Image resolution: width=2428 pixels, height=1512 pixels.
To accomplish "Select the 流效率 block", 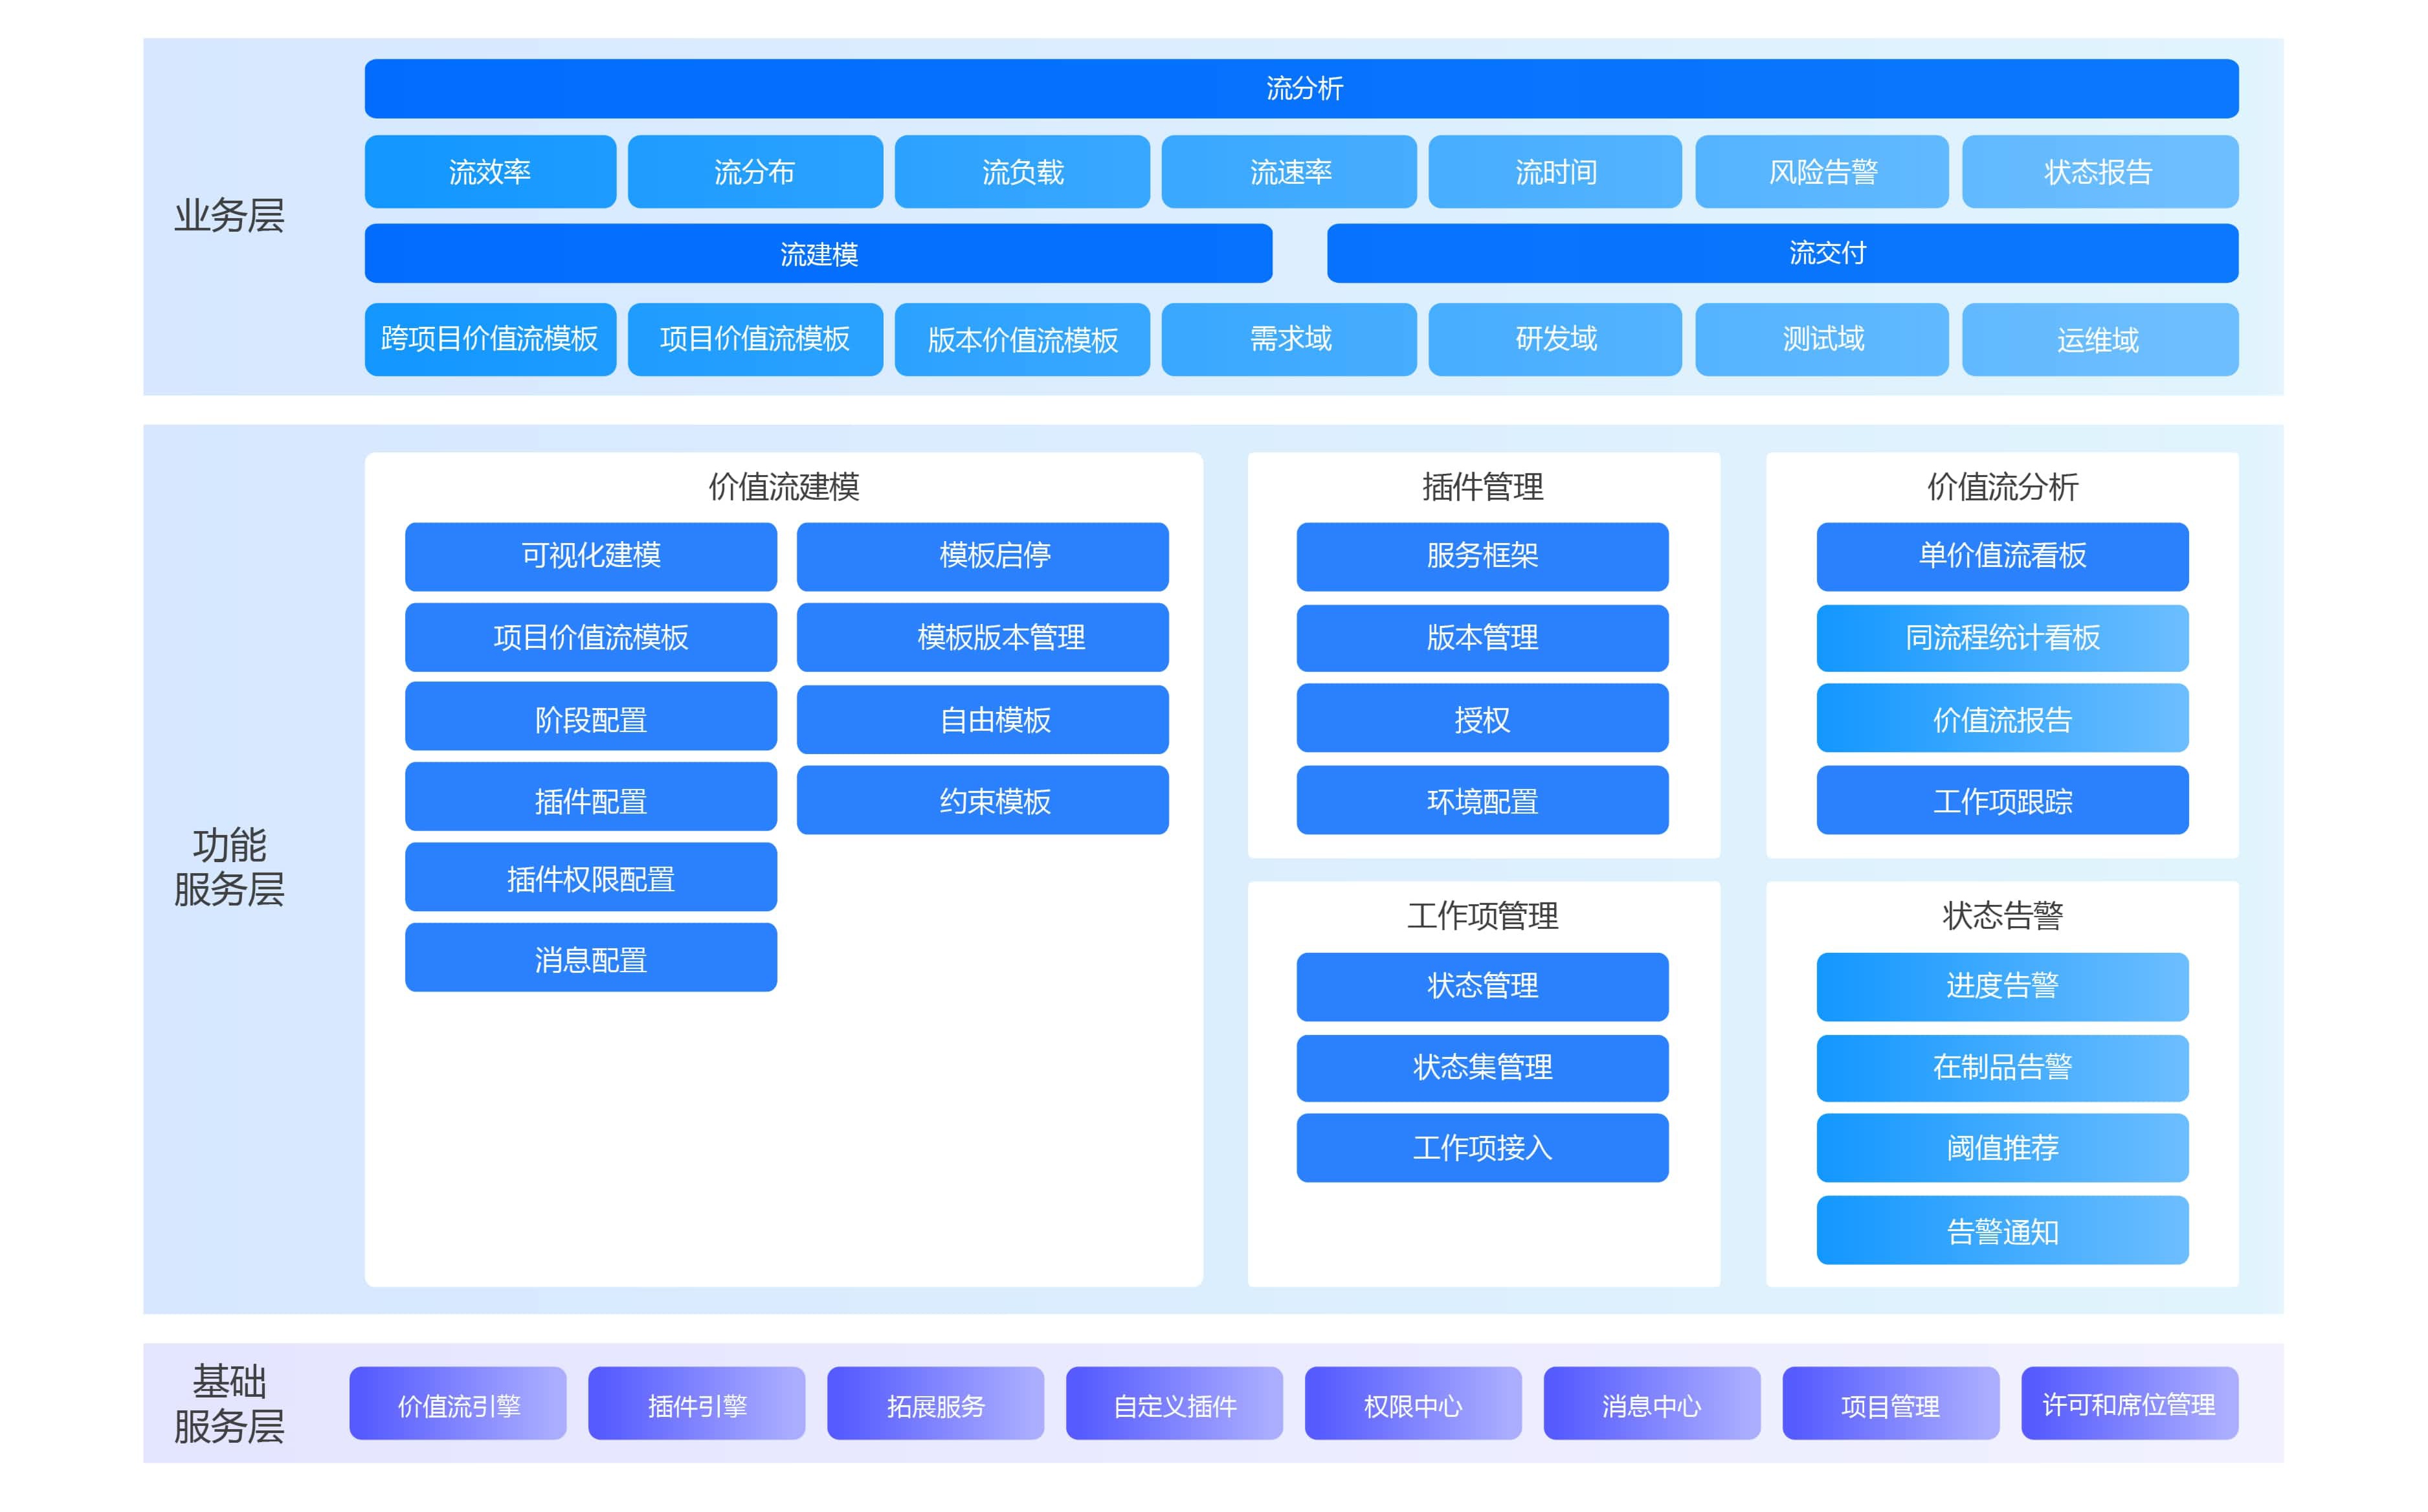I will point(489,172).
